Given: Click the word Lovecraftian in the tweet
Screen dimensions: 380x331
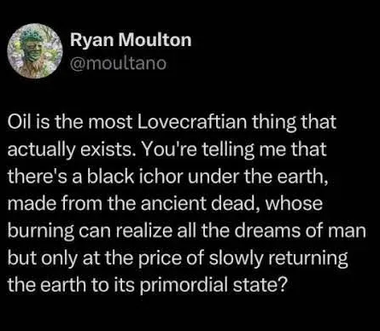Looking at the screenshot, I should (192, 122).
